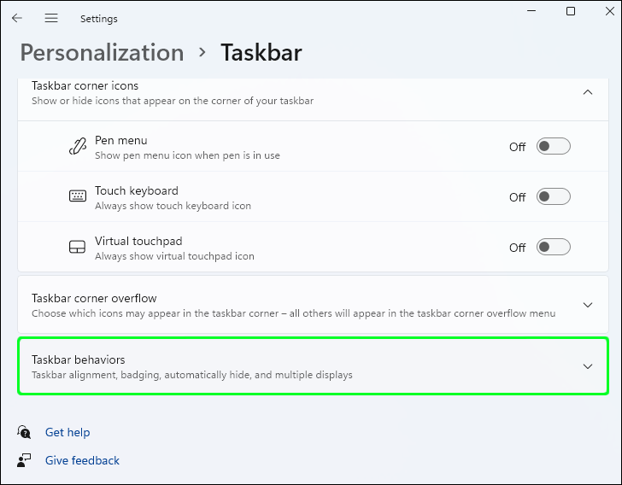Viewport: 622px width, 485px height.
Task: Click the Virtual touchpad icon
Action: (x=78, y=247)
